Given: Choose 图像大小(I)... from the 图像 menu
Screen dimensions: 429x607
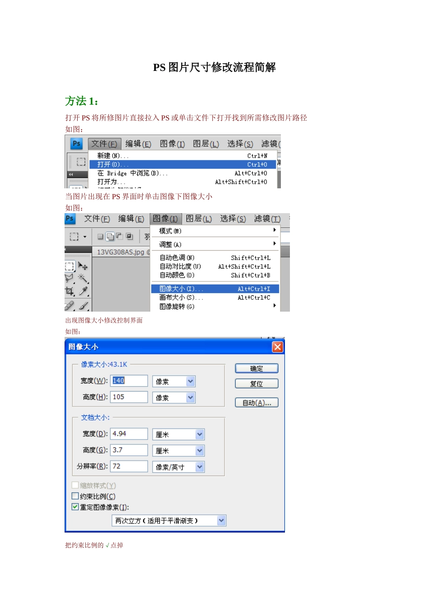Looking at the screenshot, I should [215, 289].
